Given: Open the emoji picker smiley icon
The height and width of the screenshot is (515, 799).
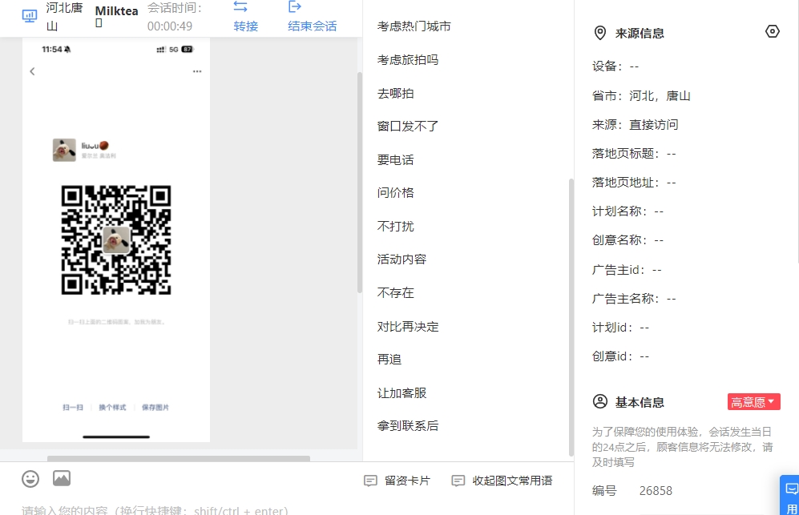Looking at the screenshot, I should [x=30, y=479].
